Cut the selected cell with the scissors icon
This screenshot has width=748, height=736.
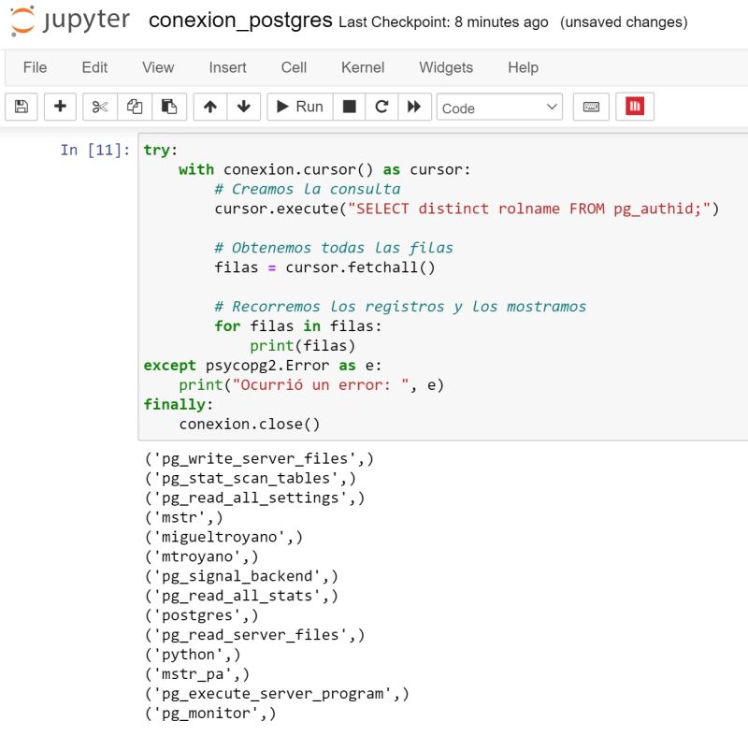(x=99, y=106)
